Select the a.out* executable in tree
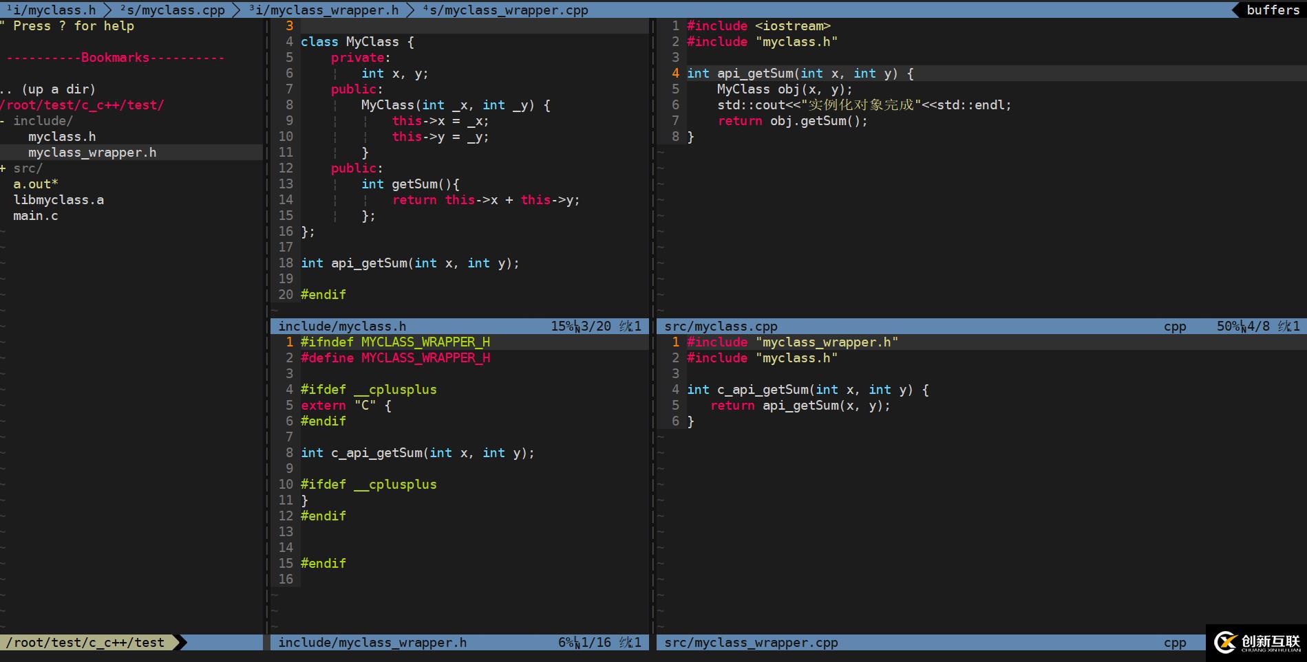 pyautogui.click(x=36, y=184)
